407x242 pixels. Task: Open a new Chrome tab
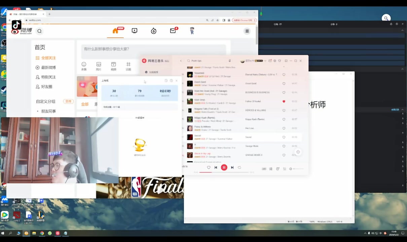(49, 14)
